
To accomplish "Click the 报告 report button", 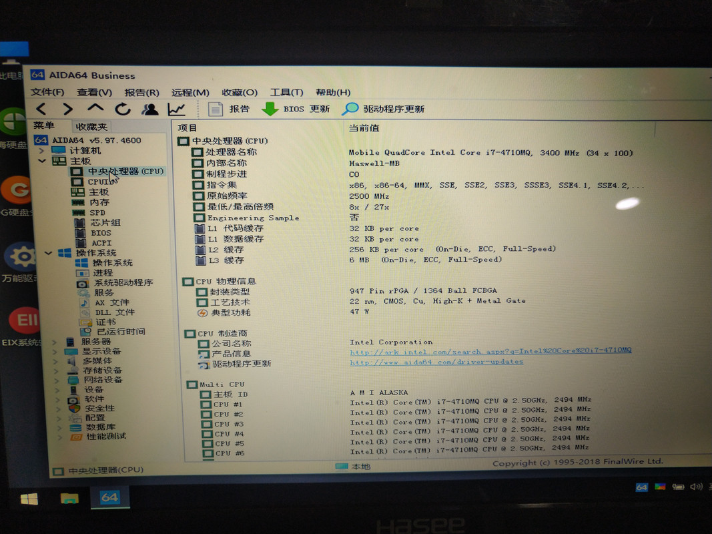I will (230, 109).
